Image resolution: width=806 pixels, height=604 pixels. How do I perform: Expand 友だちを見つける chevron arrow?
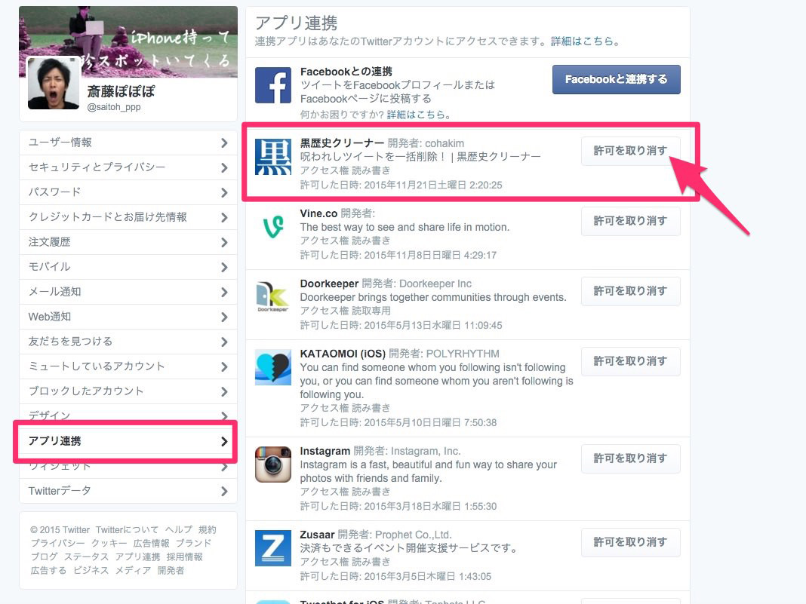[224, 342]
